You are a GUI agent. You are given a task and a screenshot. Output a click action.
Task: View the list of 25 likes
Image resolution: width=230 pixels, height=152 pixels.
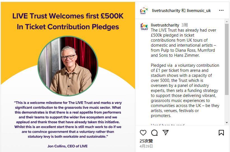[146, 141]
